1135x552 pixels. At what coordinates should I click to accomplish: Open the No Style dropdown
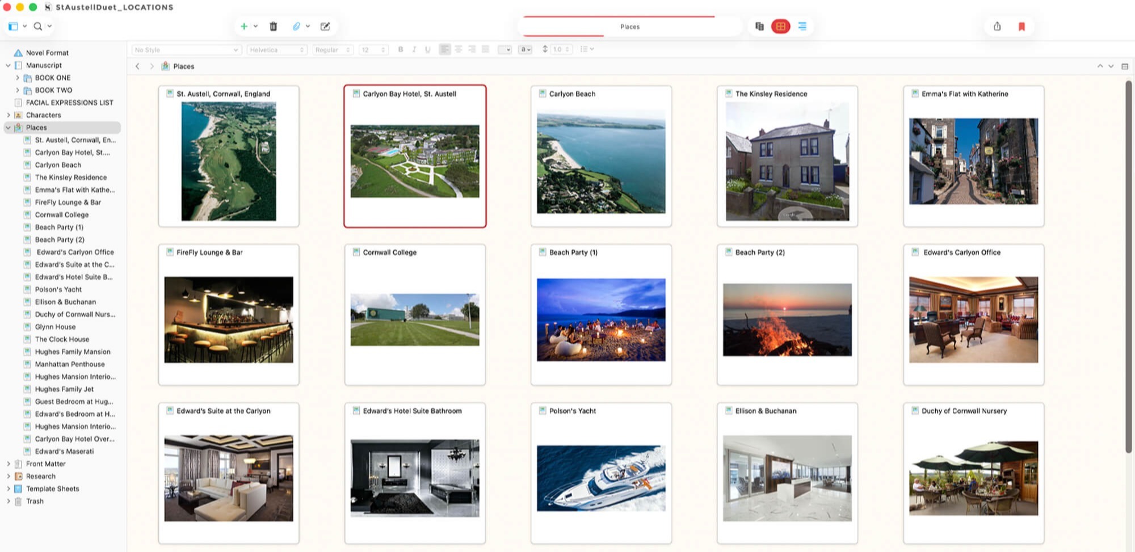point(187,50)
